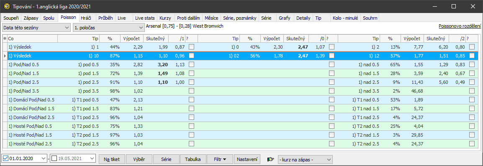Toggle the start date 01.01.2020 checkbox
The height and width of the screenshot is (166, 483).
pos(5,158)
